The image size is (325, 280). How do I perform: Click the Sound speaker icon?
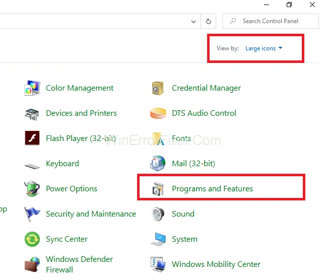tap(158, 214)
